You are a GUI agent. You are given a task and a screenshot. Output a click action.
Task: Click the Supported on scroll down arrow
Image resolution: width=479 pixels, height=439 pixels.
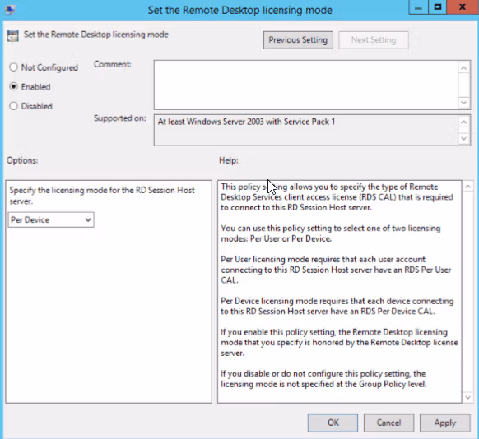tap(463, 138)
